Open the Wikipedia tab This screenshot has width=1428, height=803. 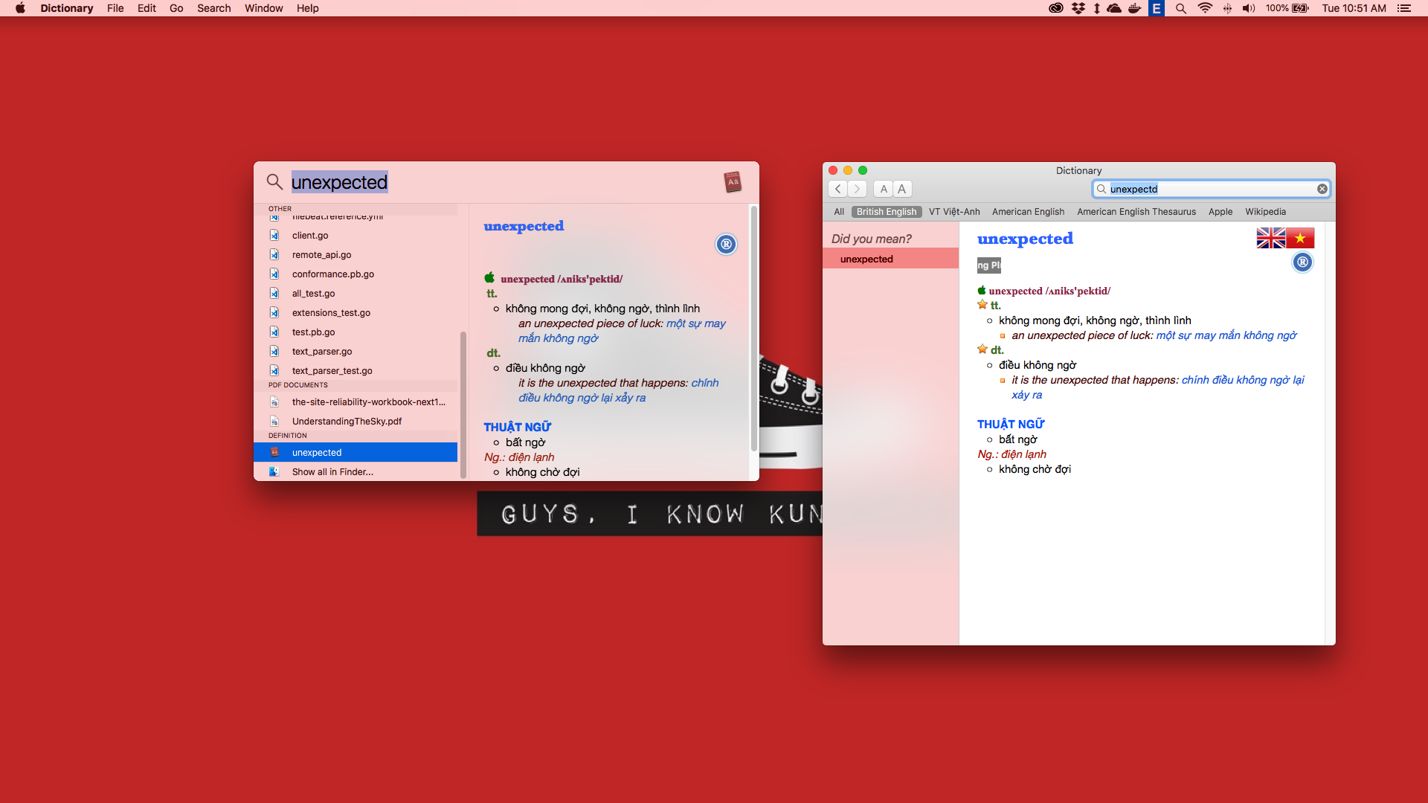1264,212
